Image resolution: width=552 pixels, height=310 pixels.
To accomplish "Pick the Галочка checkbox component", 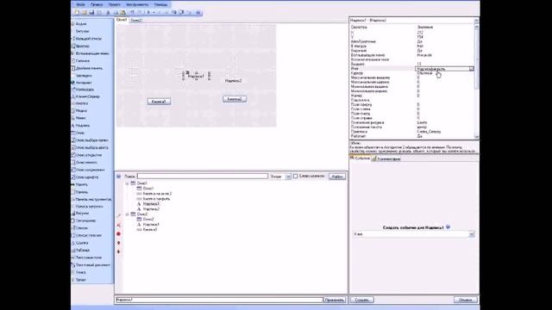I will (82, 61).
